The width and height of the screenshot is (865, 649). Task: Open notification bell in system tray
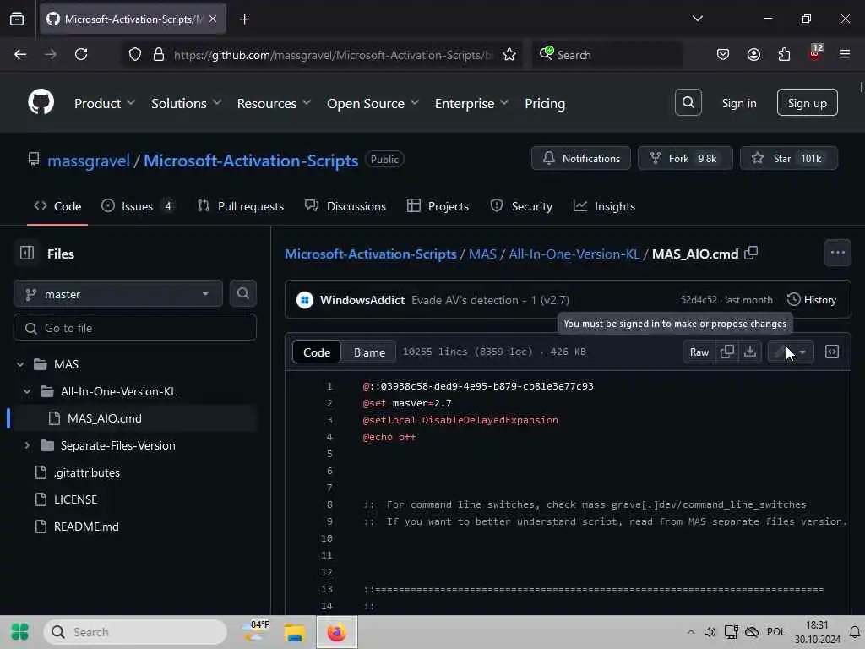click(854, 632)
